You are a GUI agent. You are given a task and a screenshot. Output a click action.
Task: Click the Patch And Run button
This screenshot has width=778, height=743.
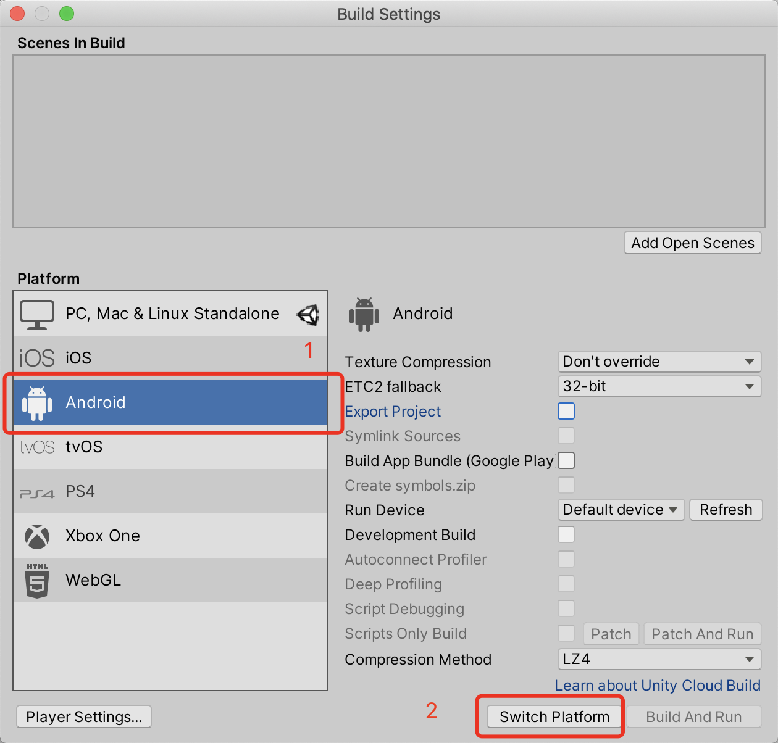point(703,634)
